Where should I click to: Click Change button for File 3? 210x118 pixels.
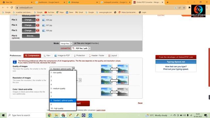tap(29, 20)
